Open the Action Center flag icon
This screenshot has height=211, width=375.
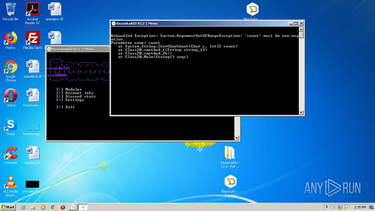[347, 207]
